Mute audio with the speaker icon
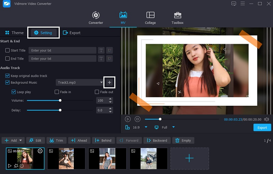Viewport: 273px width, 174px height. (266, 119)
